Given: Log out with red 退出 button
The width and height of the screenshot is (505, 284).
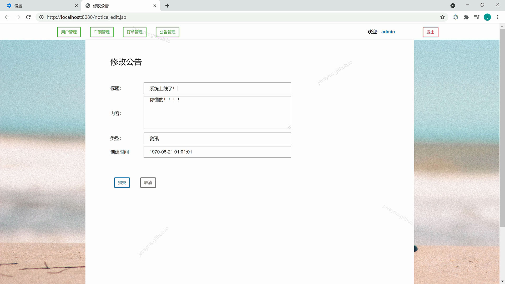Looking at the screenshot, I should [430, 32].
